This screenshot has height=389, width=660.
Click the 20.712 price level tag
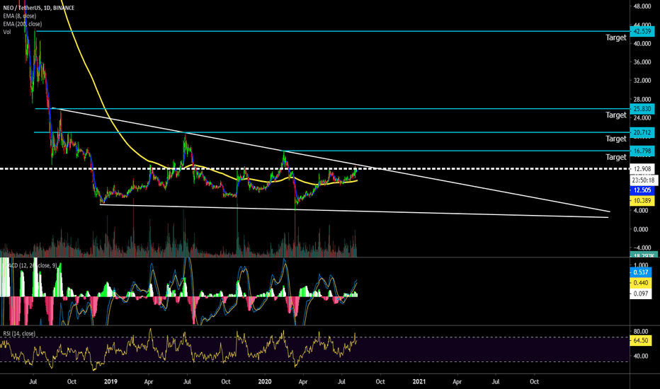(x=642, y=132)
